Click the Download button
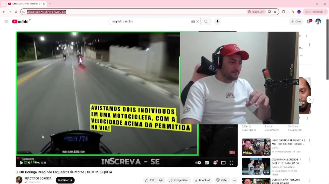The height and width of the screenshot is (184, 329). coord(203,180)
